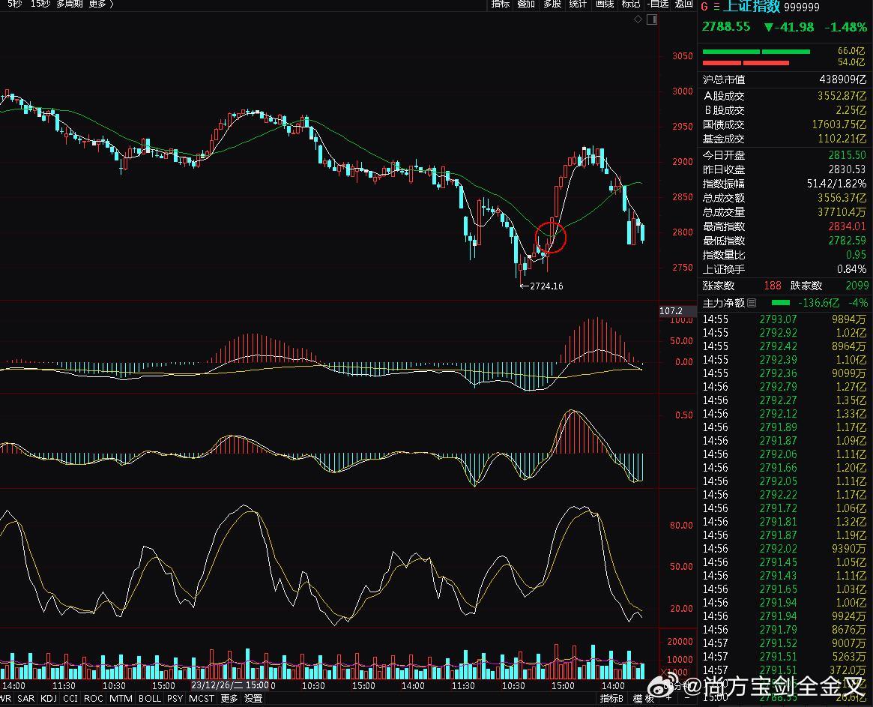Click the 指数振幅 value 51.42/1.82%

(x=837, y=184)
